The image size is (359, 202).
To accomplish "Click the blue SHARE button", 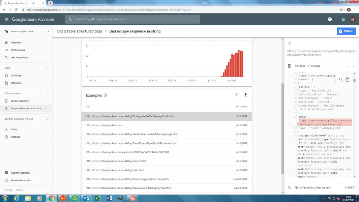I will pos(346,31).
